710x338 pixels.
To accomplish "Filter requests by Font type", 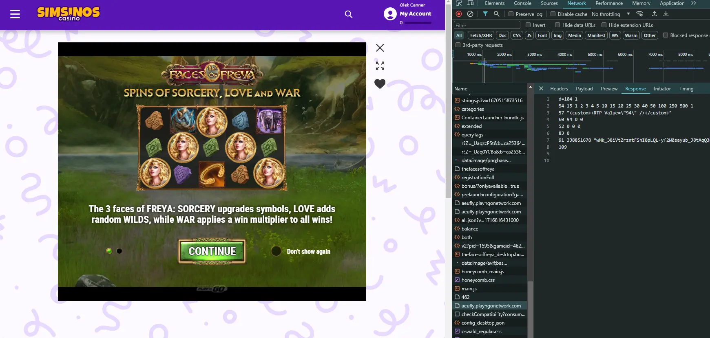I will pyautogui.click(x=542, y=35).
